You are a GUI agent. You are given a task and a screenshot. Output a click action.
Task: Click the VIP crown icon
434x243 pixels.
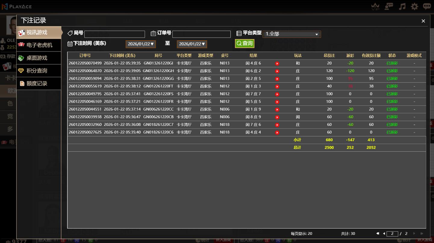pos(375,7)
